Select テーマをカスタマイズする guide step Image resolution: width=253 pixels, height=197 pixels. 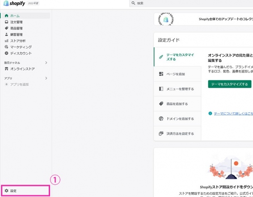tap(177, 57)
